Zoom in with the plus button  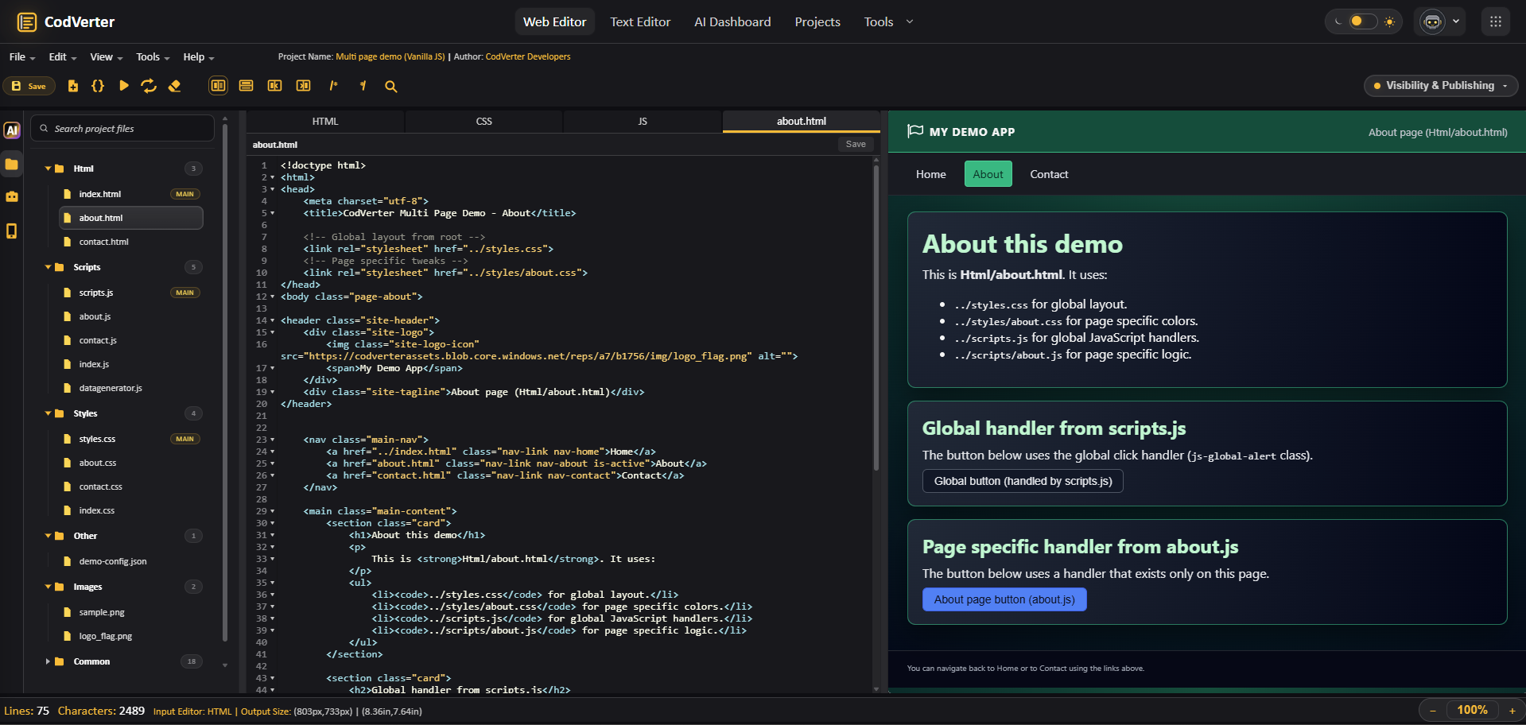tap(1512, 711)
